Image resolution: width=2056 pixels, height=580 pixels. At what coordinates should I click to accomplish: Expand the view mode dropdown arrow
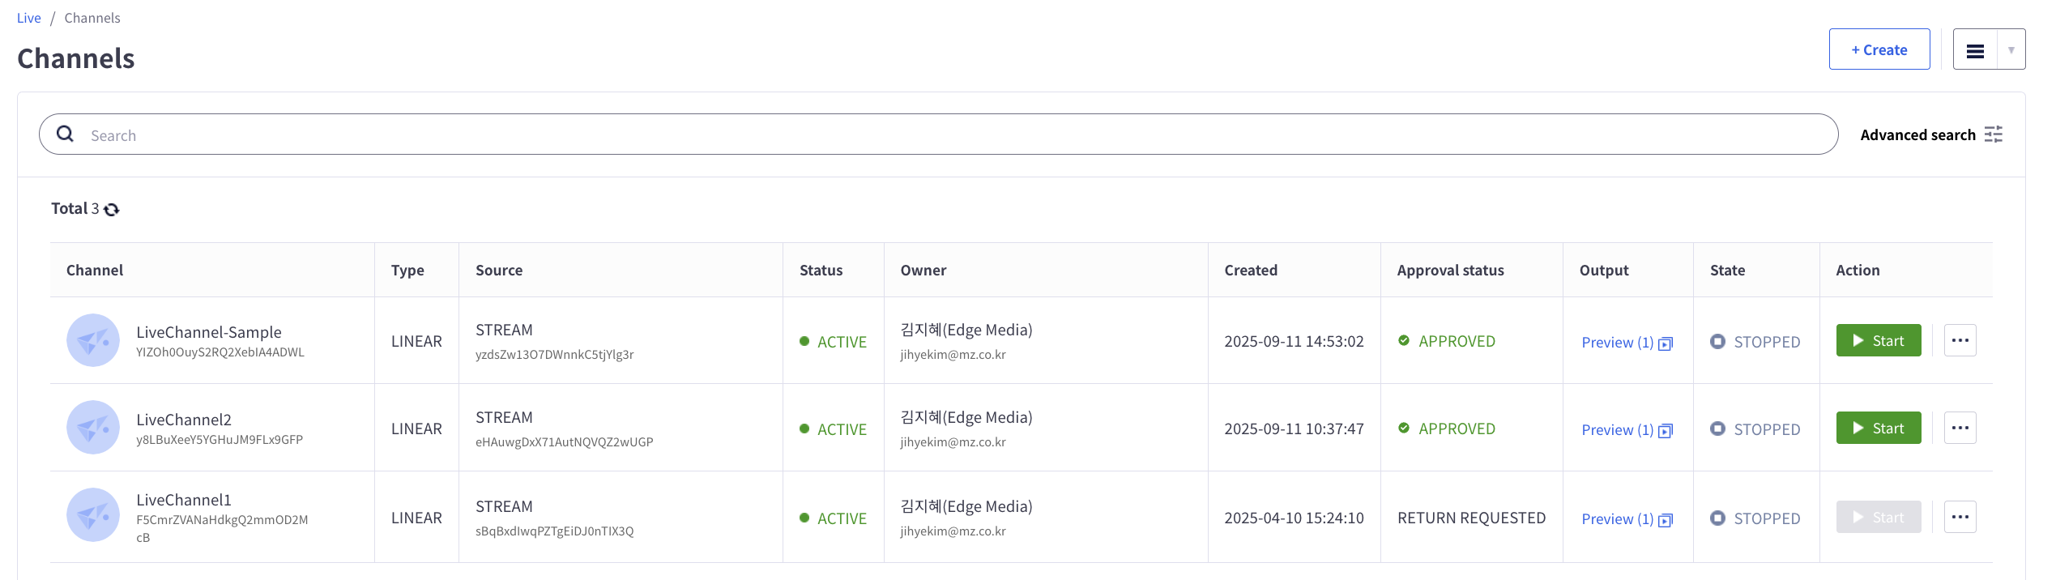[2011, 51]
